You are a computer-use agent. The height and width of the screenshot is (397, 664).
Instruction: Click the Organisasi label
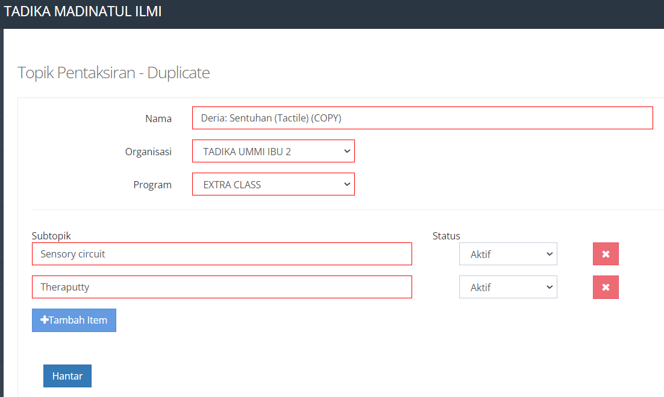(148, 152)
